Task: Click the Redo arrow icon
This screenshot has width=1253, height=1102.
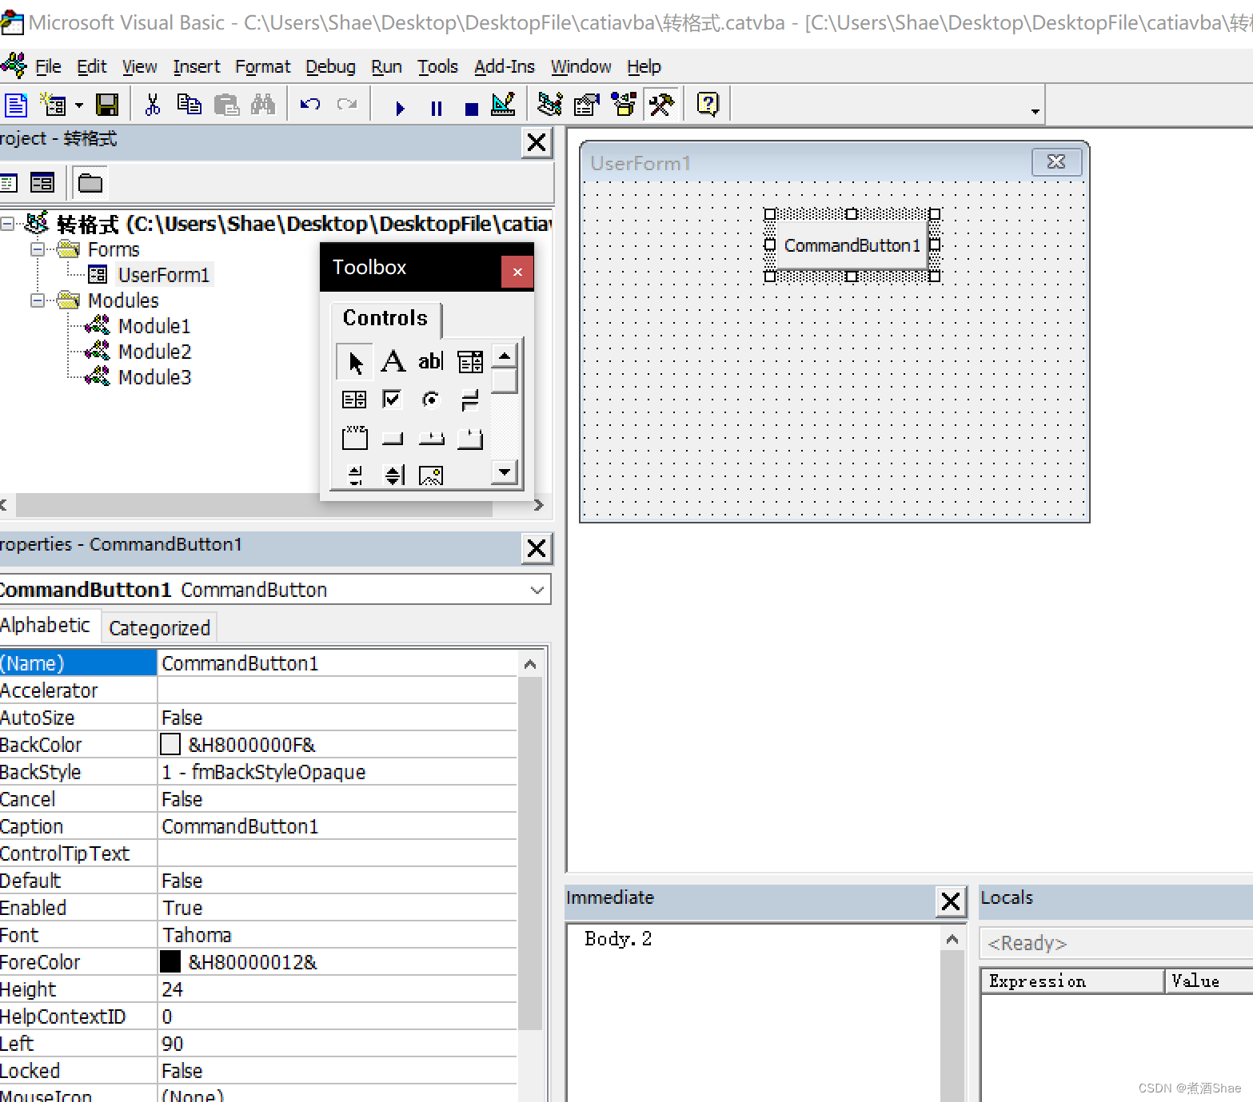Action: click(x=347, y=105)
